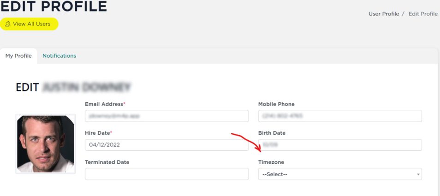The width and height of the screenshot is (440, 196).
Task: Click the empty Terminated Date field
Action: 166,174
